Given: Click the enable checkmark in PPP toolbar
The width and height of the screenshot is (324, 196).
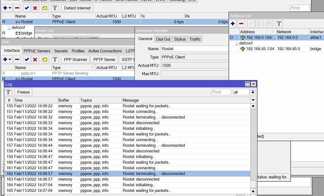Looking at the screenshot, I should (27, 59).
